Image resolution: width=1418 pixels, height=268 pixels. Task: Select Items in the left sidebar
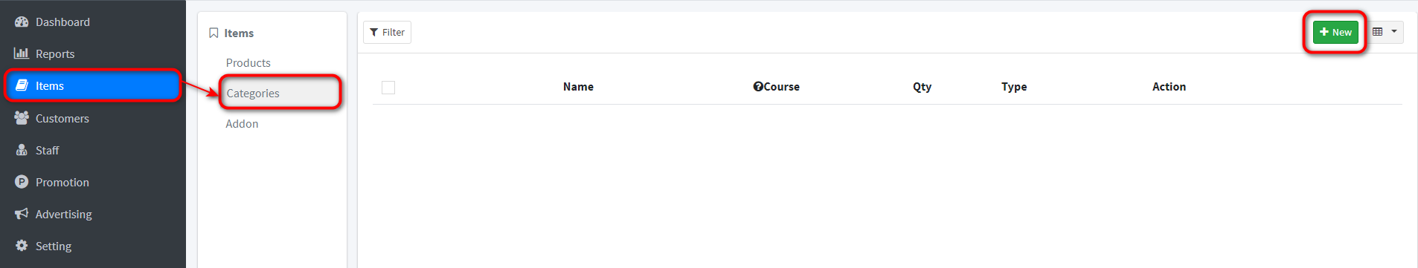tap(93, 86)
